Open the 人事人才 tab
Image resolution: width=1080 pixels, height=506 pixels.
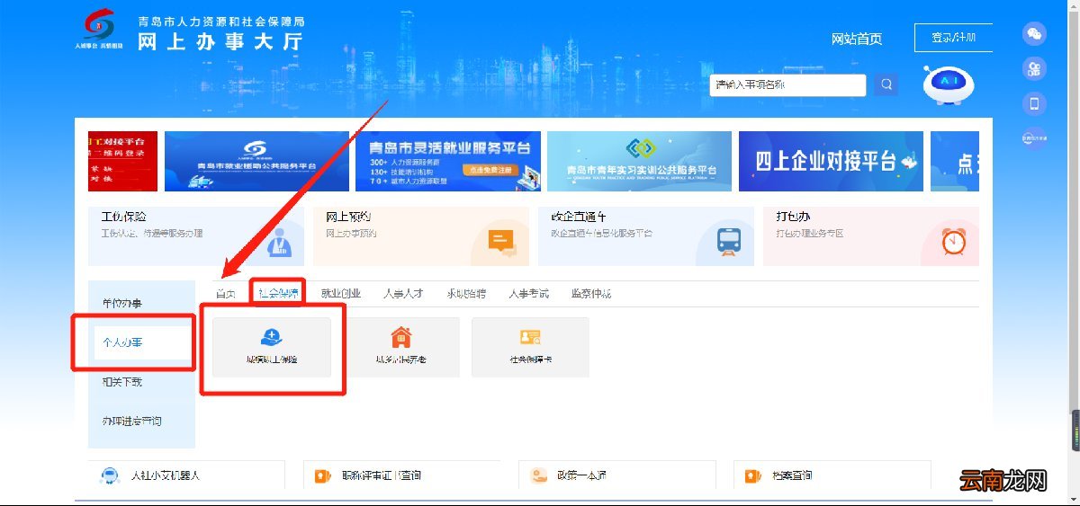click(x=402, y=294)
